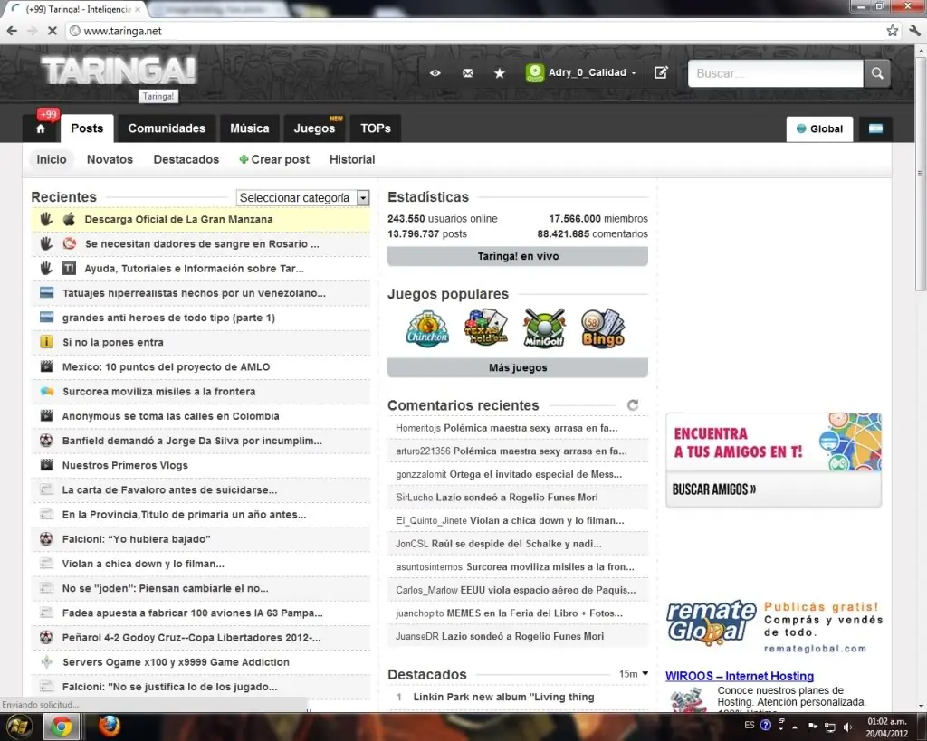This screenshot has width=927, height=741.
Task: Click Más juegos button
Action: tap(518, 367)
